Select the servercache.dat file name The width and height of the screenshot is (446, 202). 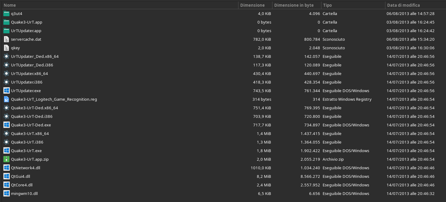pyautogui.click(x=26, y=39)
